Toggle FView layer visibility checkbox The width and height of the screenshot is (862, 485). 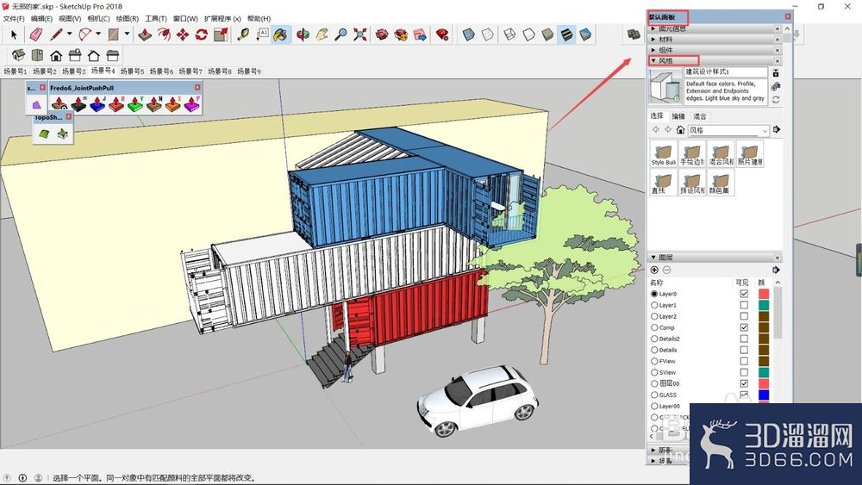(744, 362)
